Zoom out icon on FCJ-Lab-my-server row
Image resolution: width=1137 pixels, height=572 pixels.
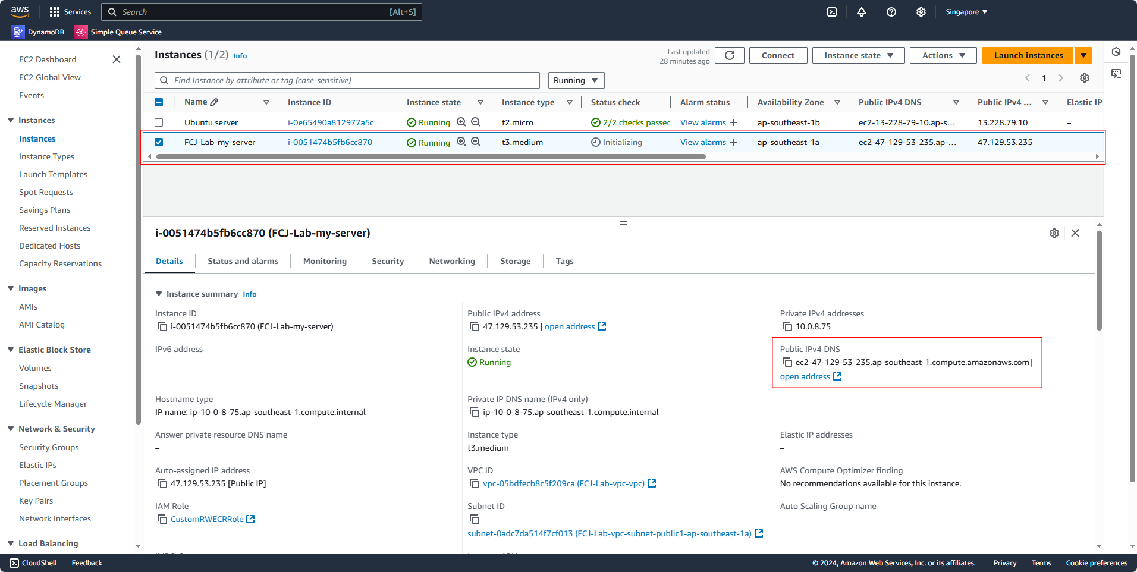click(476, 142)
